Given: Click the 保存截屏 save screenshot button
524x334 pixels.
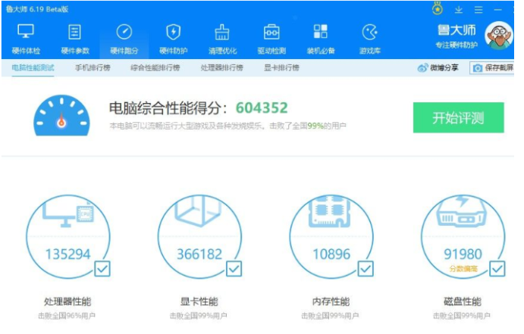Looking at the screenshot, I should tap(492, 67).
